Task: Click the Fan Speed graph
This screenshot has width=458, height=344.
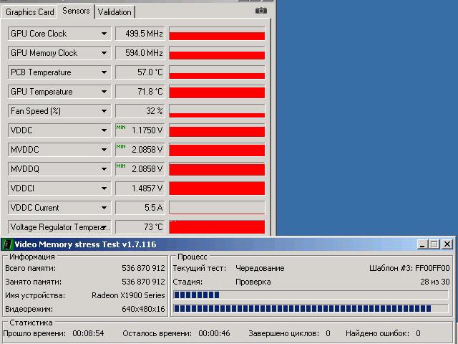Action: pyautogui.click(x=217, y=111)
